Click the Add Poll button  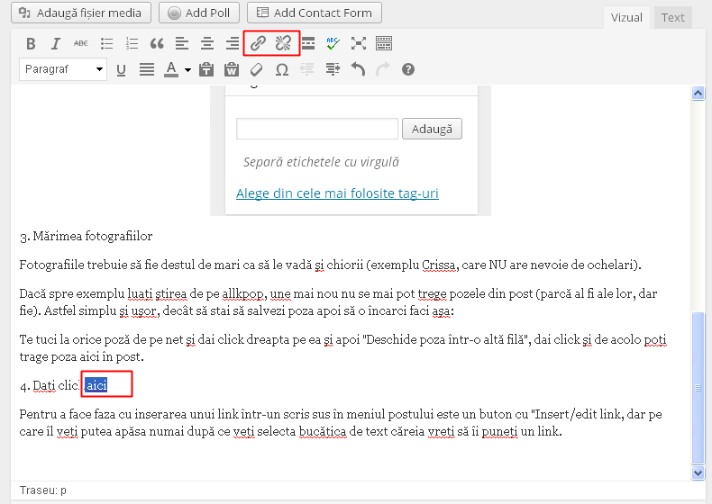199,13
